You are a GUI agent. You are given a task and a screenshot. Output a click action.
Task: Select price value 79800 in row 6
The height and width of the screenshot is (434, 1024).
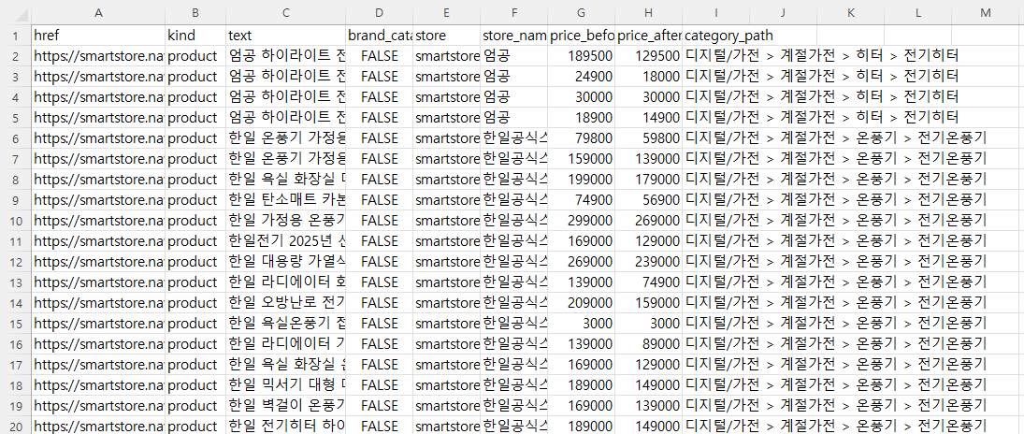click(582, 137)
